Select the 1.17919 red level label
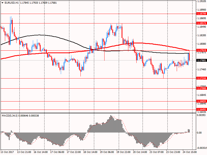Viewport: 207px width, 155px height. (202, 50)
